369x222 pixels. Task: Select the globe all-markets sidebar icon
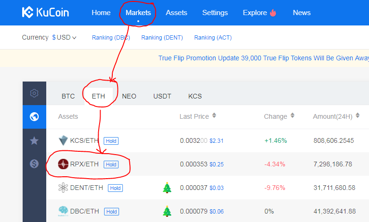click(34, 116)
